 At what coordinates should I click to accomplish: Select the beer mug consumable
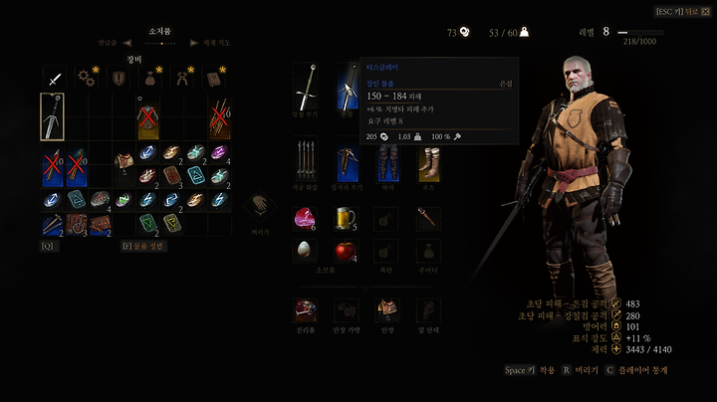point(346,218)
